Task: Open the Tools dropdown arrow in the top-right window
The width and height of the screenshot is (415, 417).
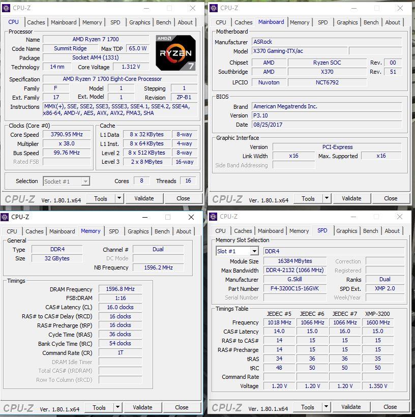Action: pos(327,198)
